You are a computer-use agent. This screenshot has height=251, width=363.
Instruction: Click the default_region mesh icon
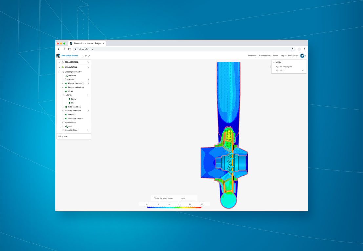[277, 67]
